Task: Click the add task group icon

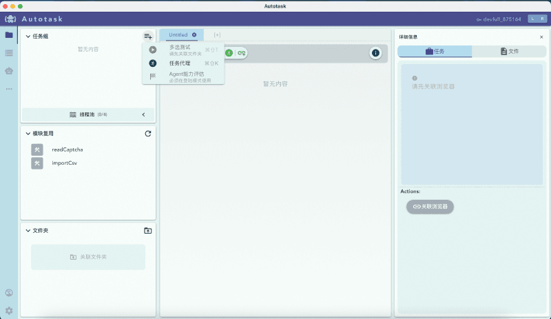Action: [x=148, y=36]
